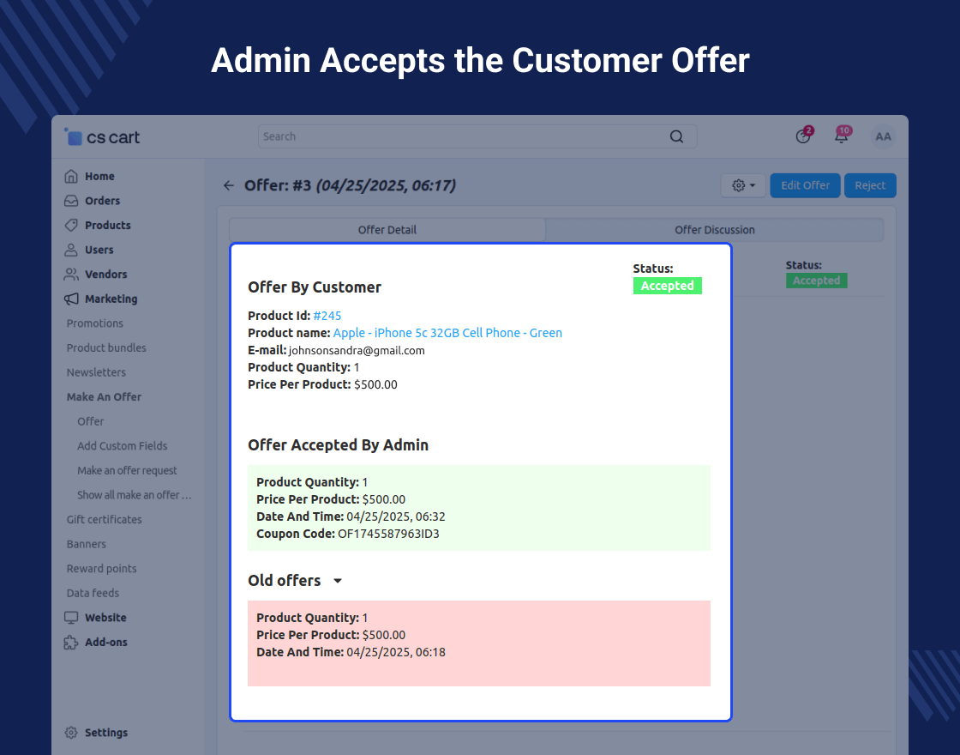Open the gear dropdown menu
This screenshot has height=755, width=960.
[x=743, y=185]
